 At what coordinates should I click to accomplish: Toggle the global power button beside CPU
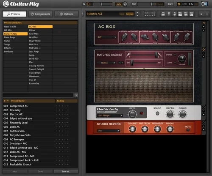coord(179,4)
